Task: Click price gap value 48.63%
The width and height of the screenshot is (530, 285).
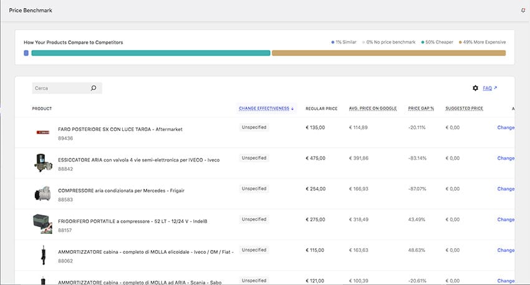Action: (x=417, y=250)
